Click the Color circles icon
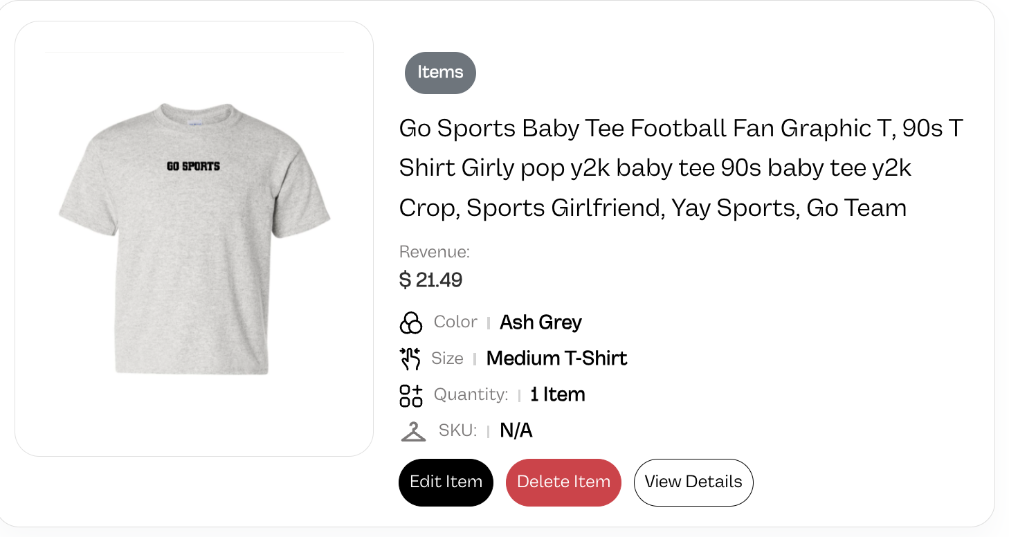 pos(411,322)
